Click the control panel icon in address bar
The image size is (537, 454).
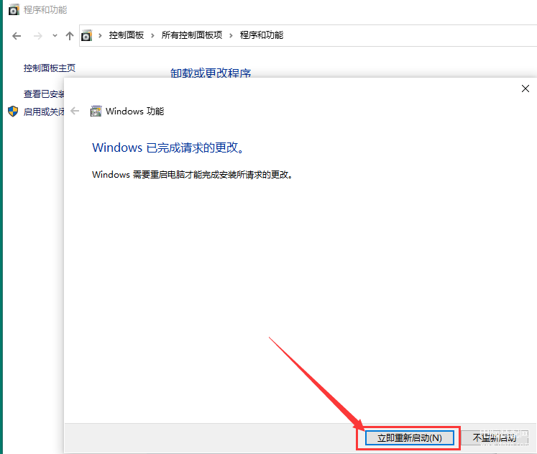point(87,35)
